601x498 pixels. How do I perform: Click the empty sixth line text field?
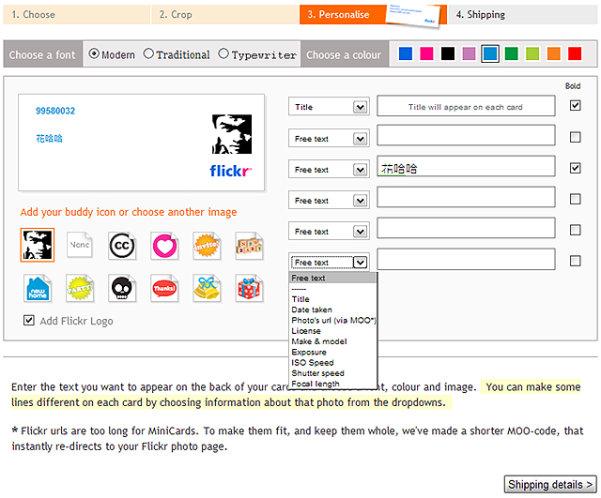(466, 259)
